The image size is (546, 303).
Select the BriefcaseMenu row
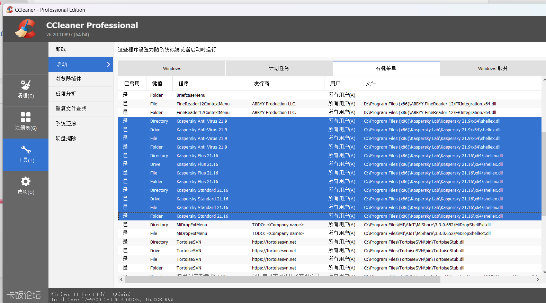tap(330, 95)
